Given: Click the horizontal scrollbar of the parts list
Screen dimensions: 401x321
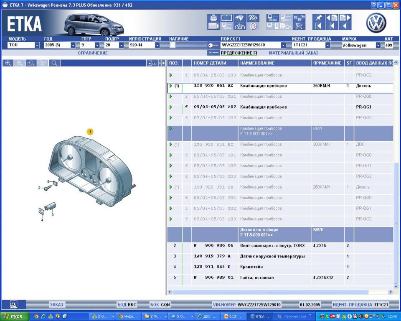Looking at the screenshot, I should [x=270, y=292].
